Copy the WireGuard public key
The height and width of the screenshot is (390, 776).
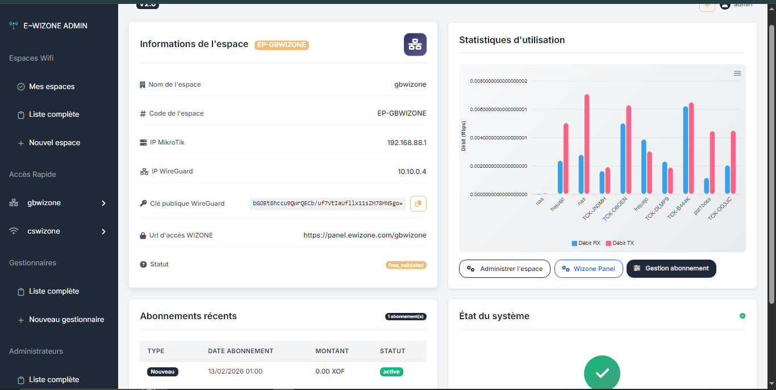pyautogui.click(x=418, y=204)
